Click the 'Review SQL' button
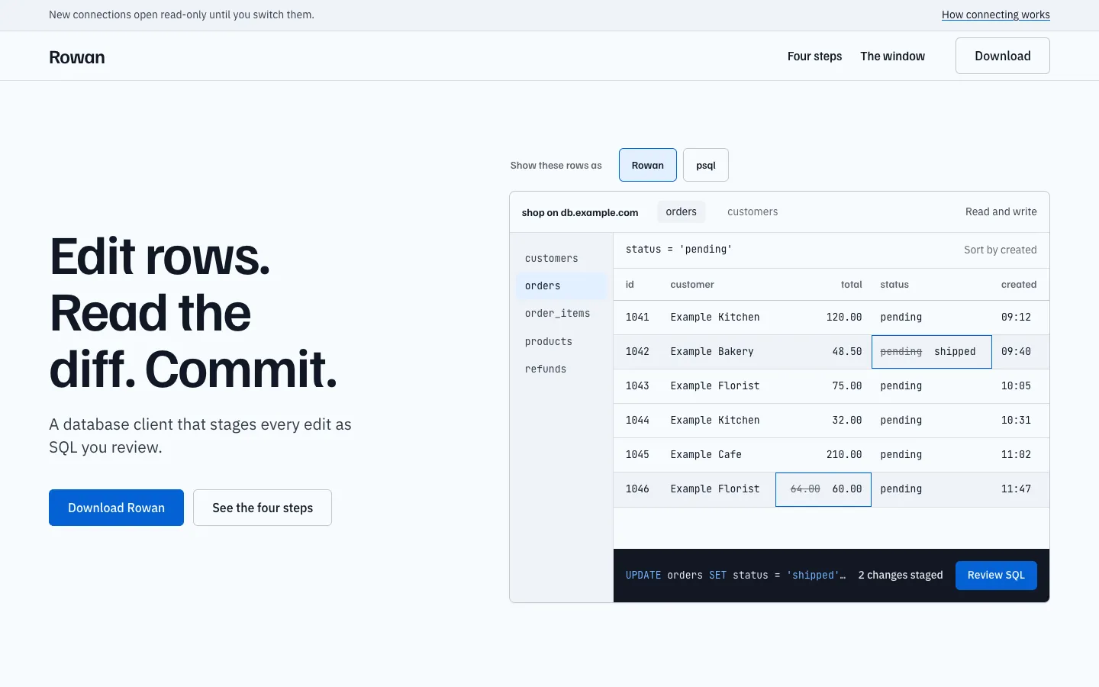Image resolution: width=1099 pixels, height=687 pixels. click(x=996, y=576)
